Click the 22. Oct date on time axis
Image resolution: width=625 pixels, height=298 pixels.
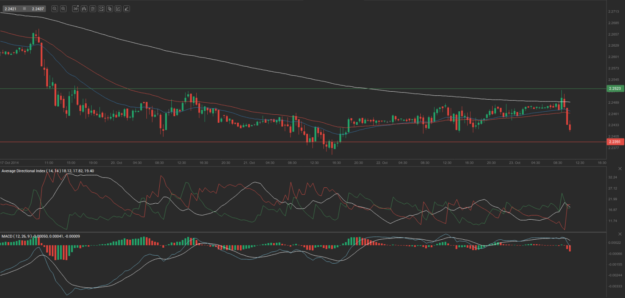pyautogui.click(x=382, y=163)
